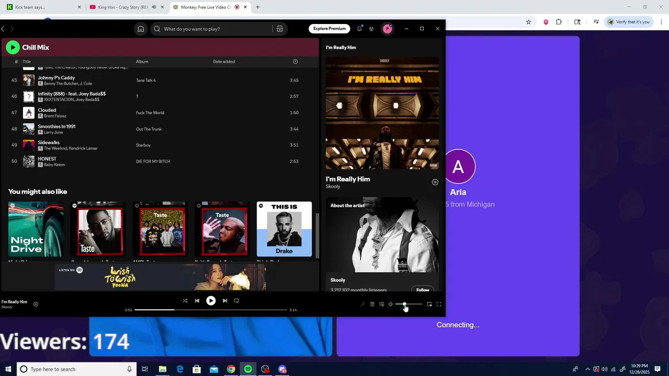Adjust the Spotify volume slider
The width and height of the screenshot is (669, 376).
tap(409, 304)
